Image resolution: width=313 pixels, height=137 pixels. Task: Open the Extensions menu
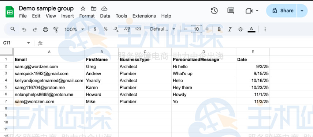point(144,16)
